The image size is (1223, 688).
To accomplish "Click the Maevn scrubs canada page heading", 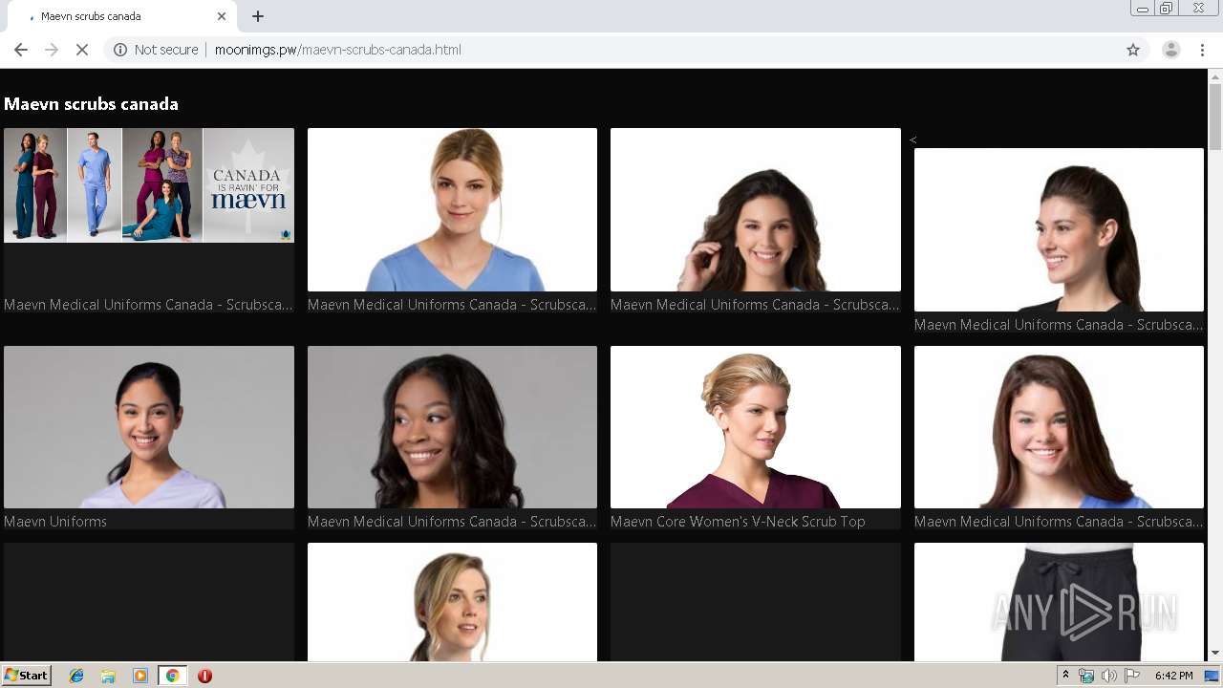I will pyautogui.click(x=91, y=104).
